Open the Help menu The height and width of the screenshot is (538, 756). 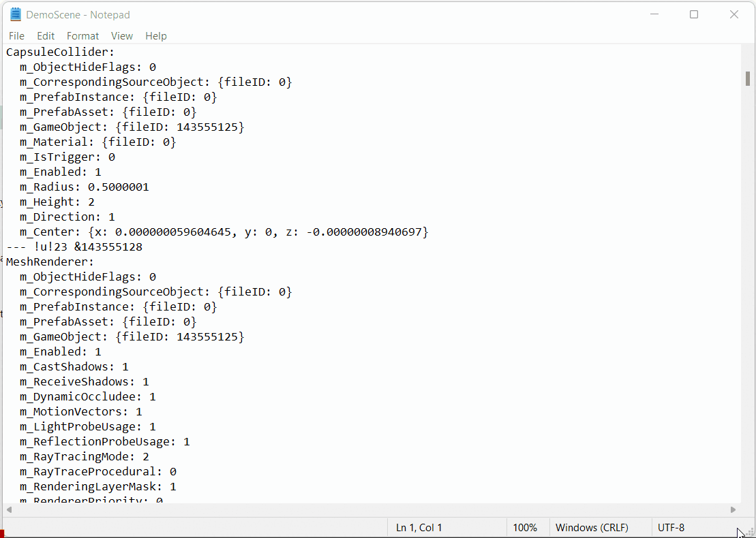click(155, 36)
